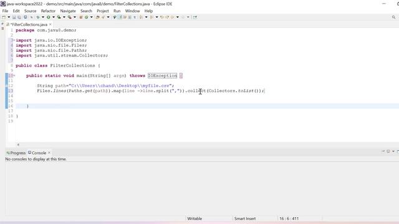This screenshot has height=224, width=399.
Task: Click the Search flashlight toolbar icon
Action: (x=103, y=17)
